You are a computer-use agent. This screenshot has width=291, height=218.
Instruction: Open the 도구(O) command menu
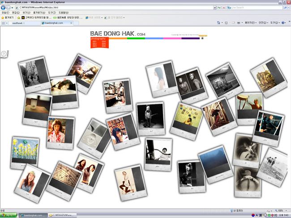click(x=275, y=23)
